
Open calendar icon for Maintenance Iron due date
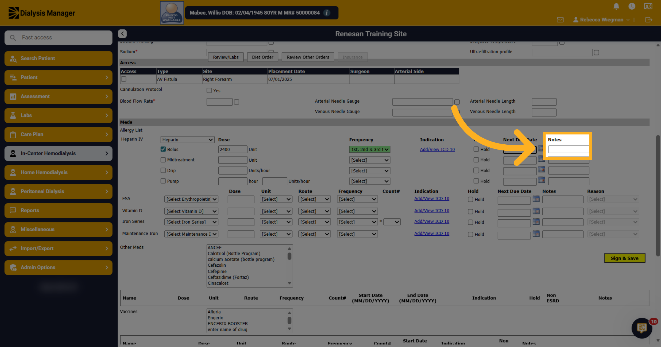coord(536,234)
